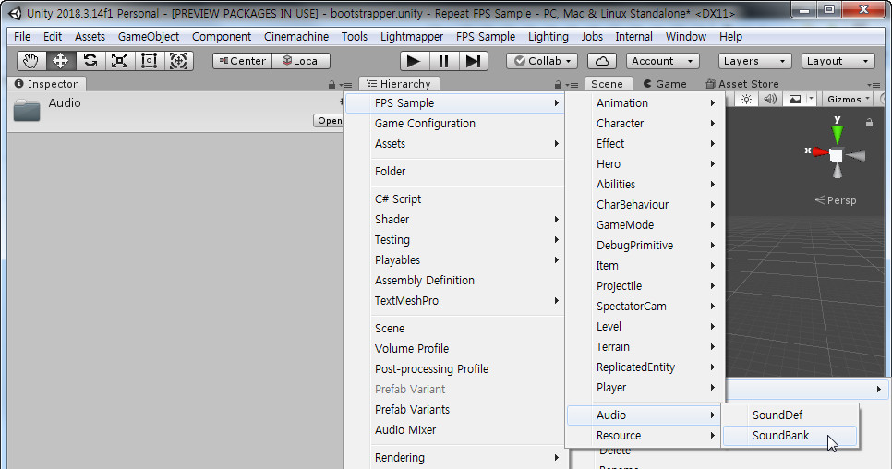Open the Layers dropdown

(x=755, y=61)
